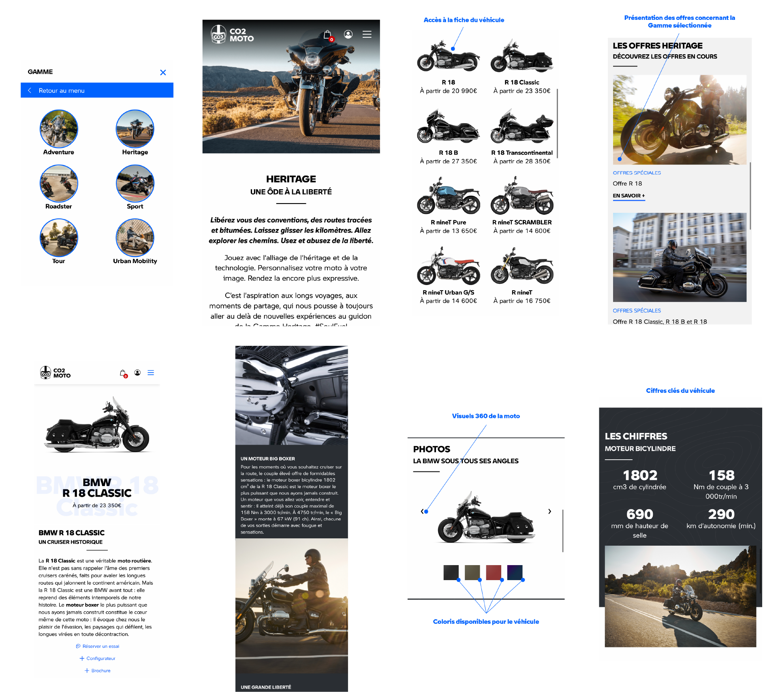Screen dimensions: 778x692
Task: Click the CO2 Moto logo on the hero banner
Action: 233,34
